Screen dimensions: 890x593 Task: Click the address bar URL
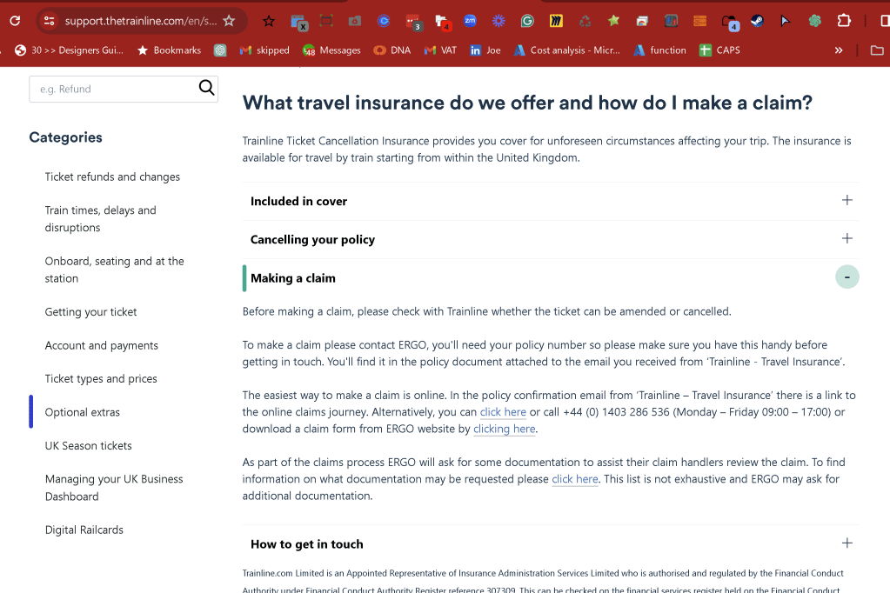[140, 21]
